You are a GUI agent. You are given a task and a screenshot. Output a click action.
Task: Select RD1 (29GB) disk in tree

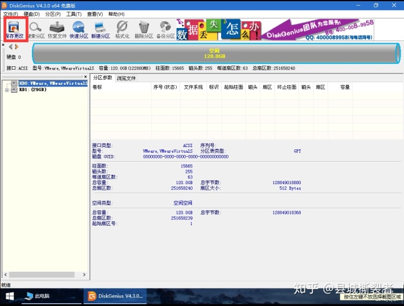pos(33,89)
